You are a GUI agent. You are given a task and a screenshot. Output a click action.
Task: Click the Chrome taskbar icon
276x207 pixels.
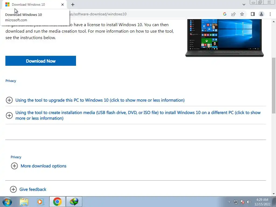coord(57,202)
